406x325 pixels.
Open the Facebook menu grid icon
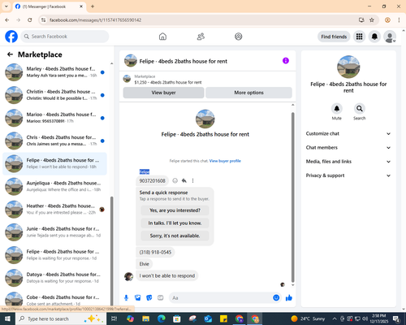tap(359, 37)
